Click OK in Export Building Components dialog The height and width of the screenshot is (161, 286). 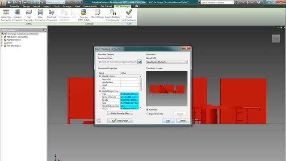point(168,121)
